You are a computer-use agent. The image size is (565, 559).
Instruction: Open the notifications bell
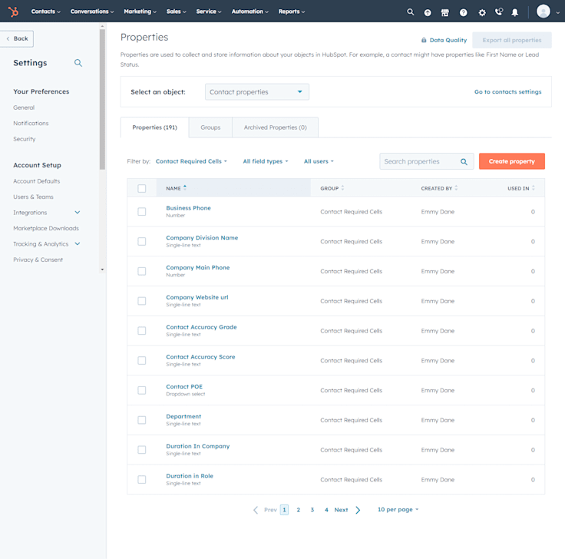[x=515, y=12]
